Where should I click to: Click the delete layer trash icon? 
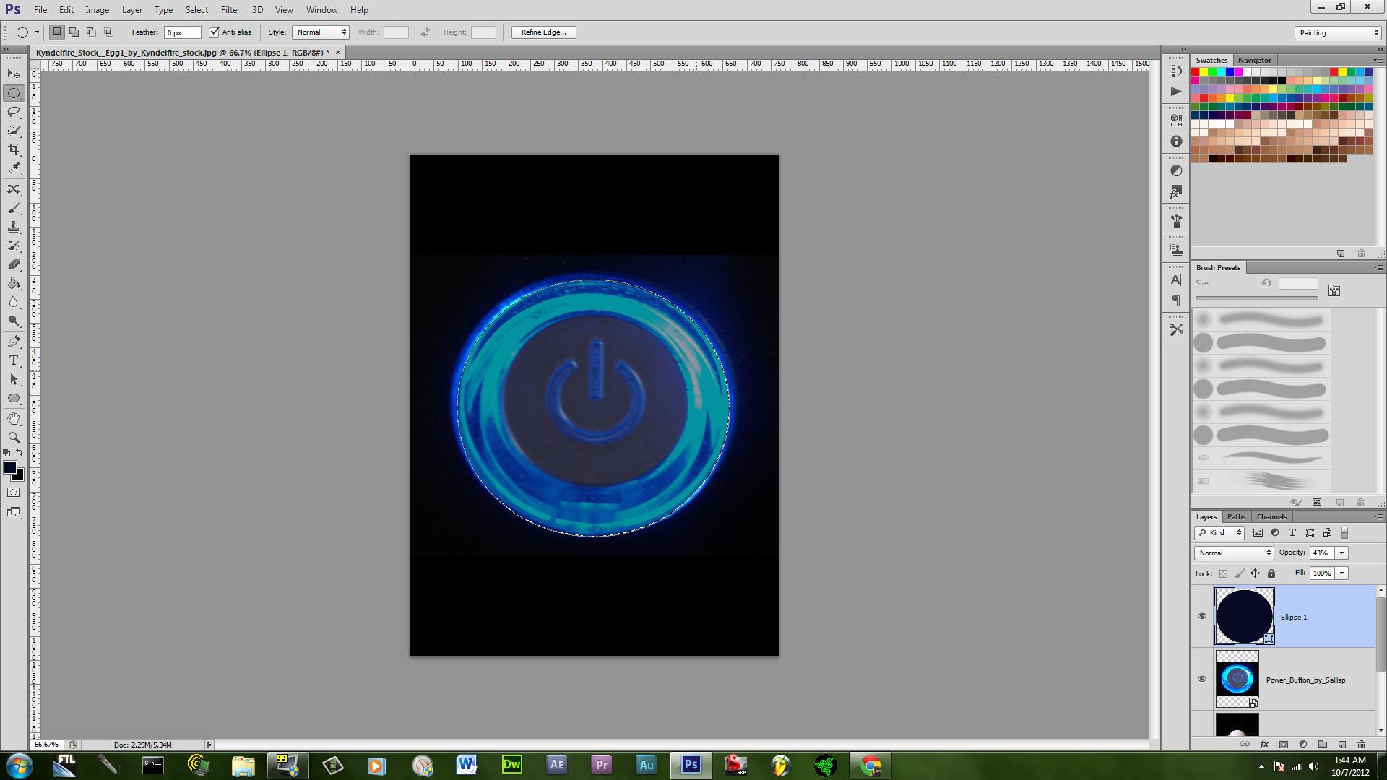coord(1361,744)
